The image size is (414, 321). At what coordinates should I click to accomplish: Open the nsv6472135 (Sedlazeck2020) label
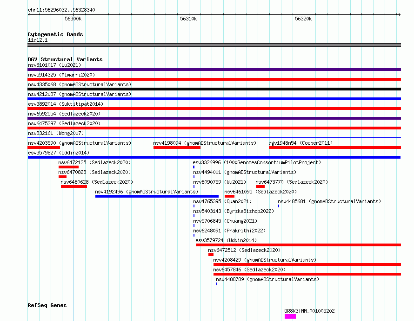(x=94, y=162)
